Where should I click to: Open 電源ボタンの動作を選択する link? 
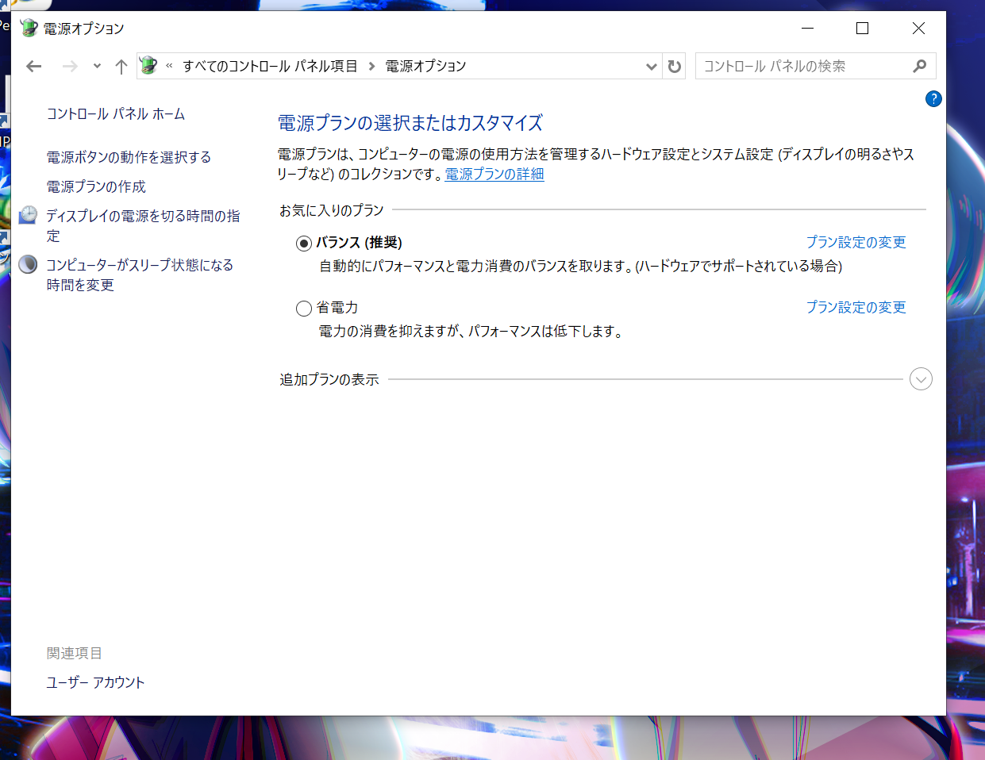[129, 158]
